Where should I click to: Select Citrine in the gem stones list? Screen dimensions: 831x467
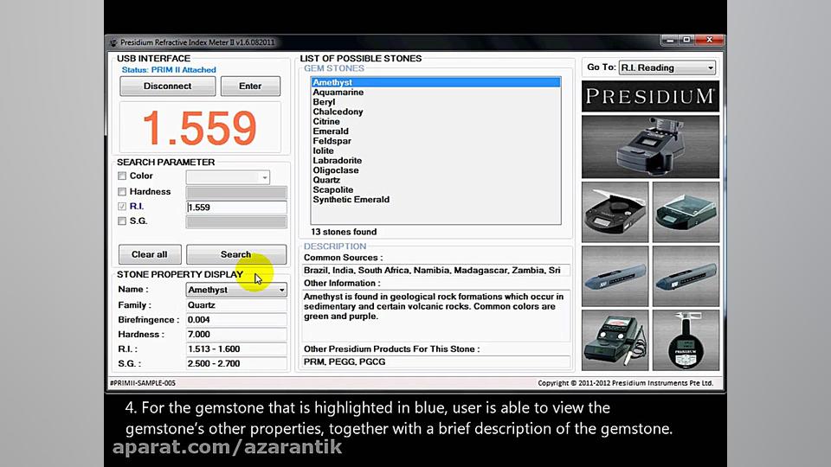tap(435, 121)
